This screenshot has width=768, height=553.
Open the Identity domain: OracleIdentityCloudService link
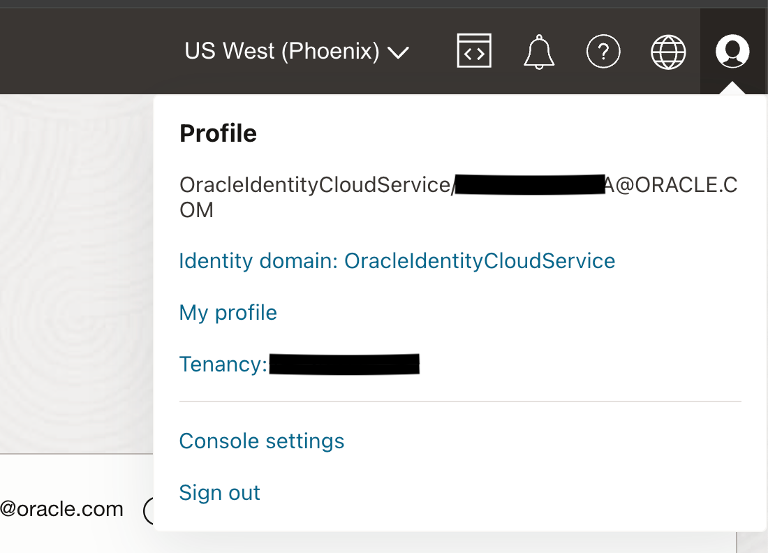[397, 261]
